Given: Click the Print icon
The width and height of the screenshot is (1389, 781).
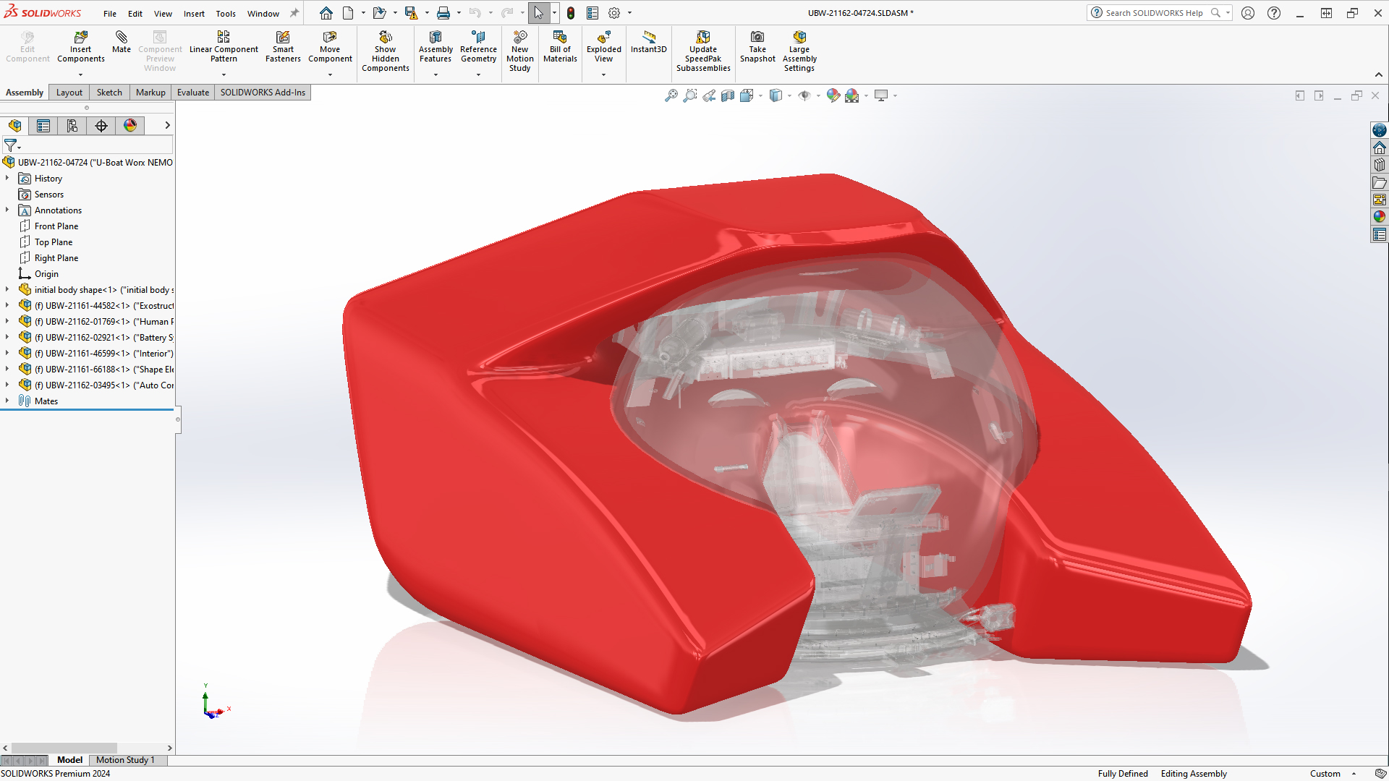Looking at the screenshot, I should (443, 13).
